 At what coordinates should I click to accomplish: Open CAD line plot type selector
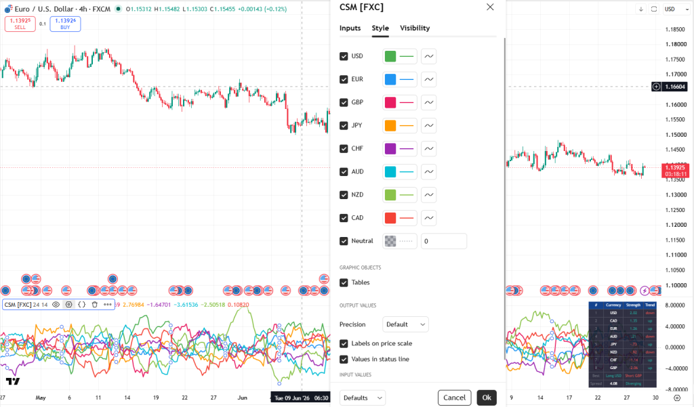[x=428, y=217]
